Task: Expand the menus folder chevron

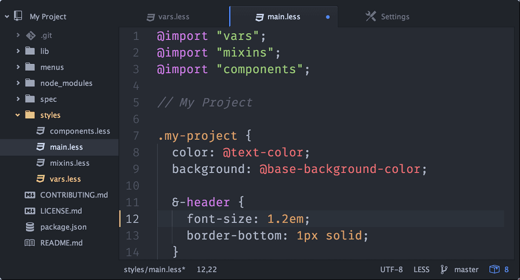Action: 18,66
